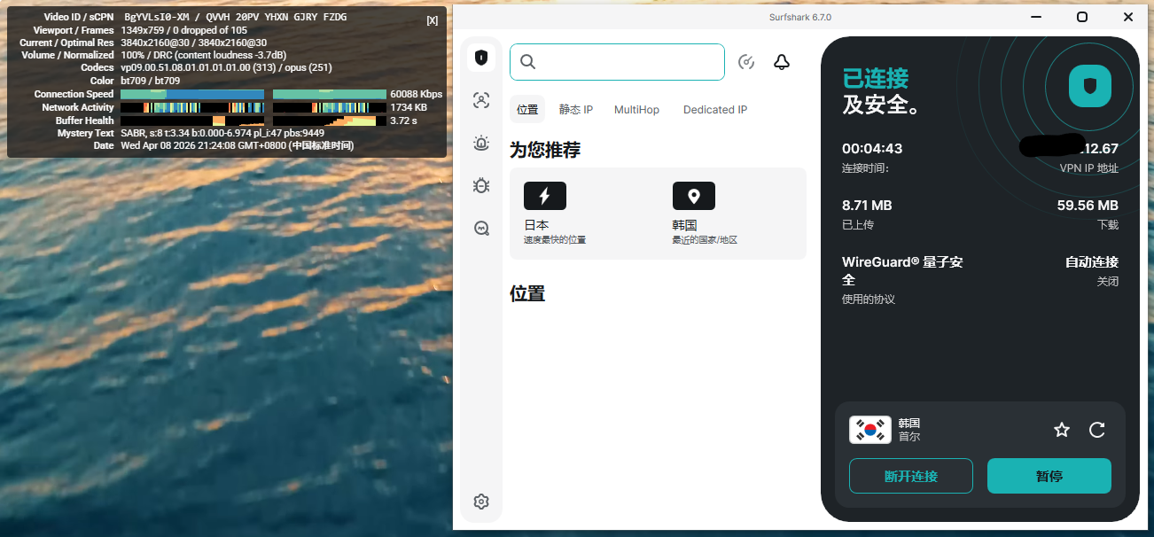1154x537 pixels.
Task: Switch to the 位置 tab
Action: 527,110
